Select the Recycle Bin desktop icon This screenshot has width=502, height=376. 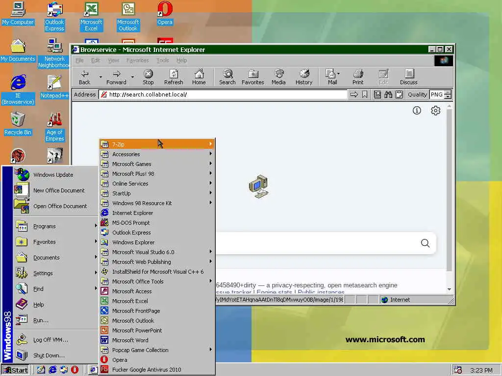click(x=18, y=123)
